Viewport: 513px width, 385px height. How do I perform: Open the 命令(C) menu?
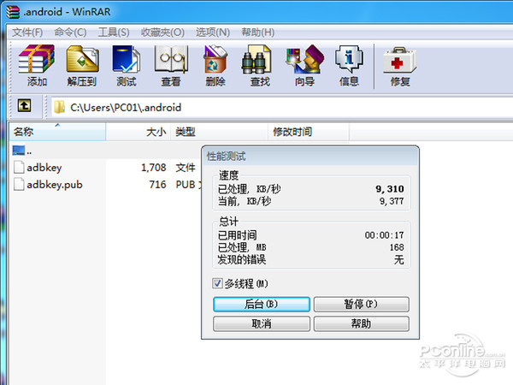point(70,33)
